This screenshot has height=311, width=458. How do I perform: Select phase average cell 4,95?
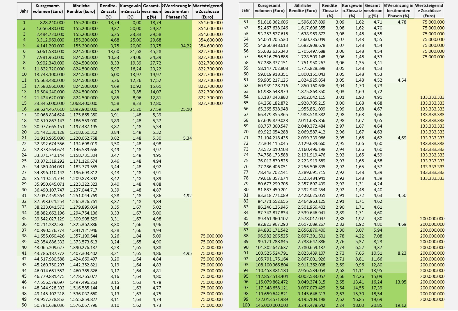click(187, 253)
